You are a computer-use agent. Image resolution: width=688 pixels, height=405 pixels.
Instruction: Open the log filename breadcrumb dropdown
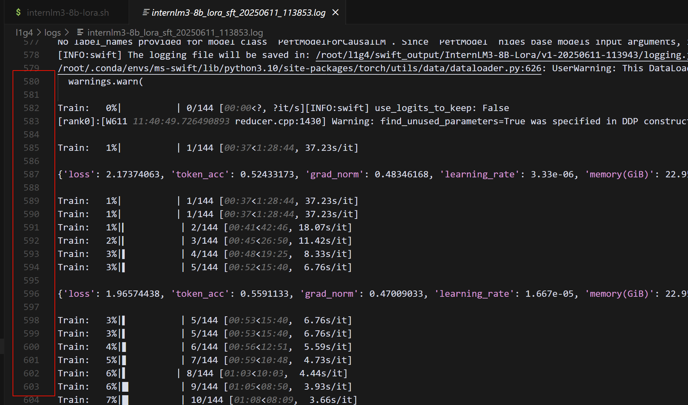tap(175, 32)
